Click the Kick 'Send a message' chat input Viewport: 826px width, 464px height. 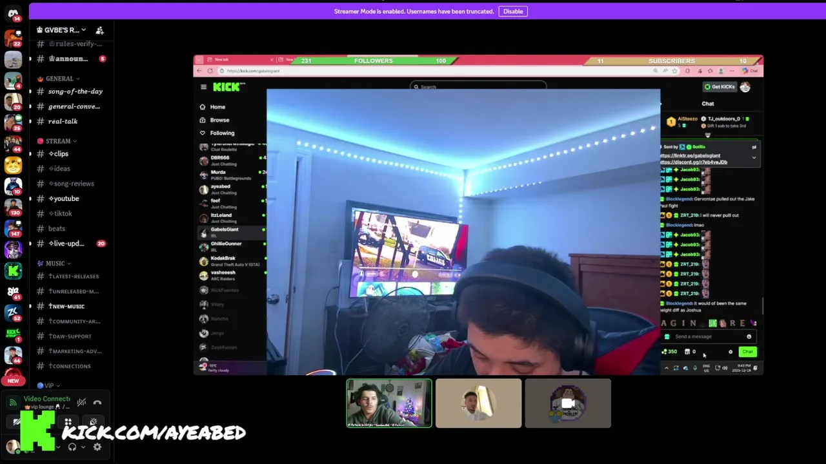(x=709, y=336)
